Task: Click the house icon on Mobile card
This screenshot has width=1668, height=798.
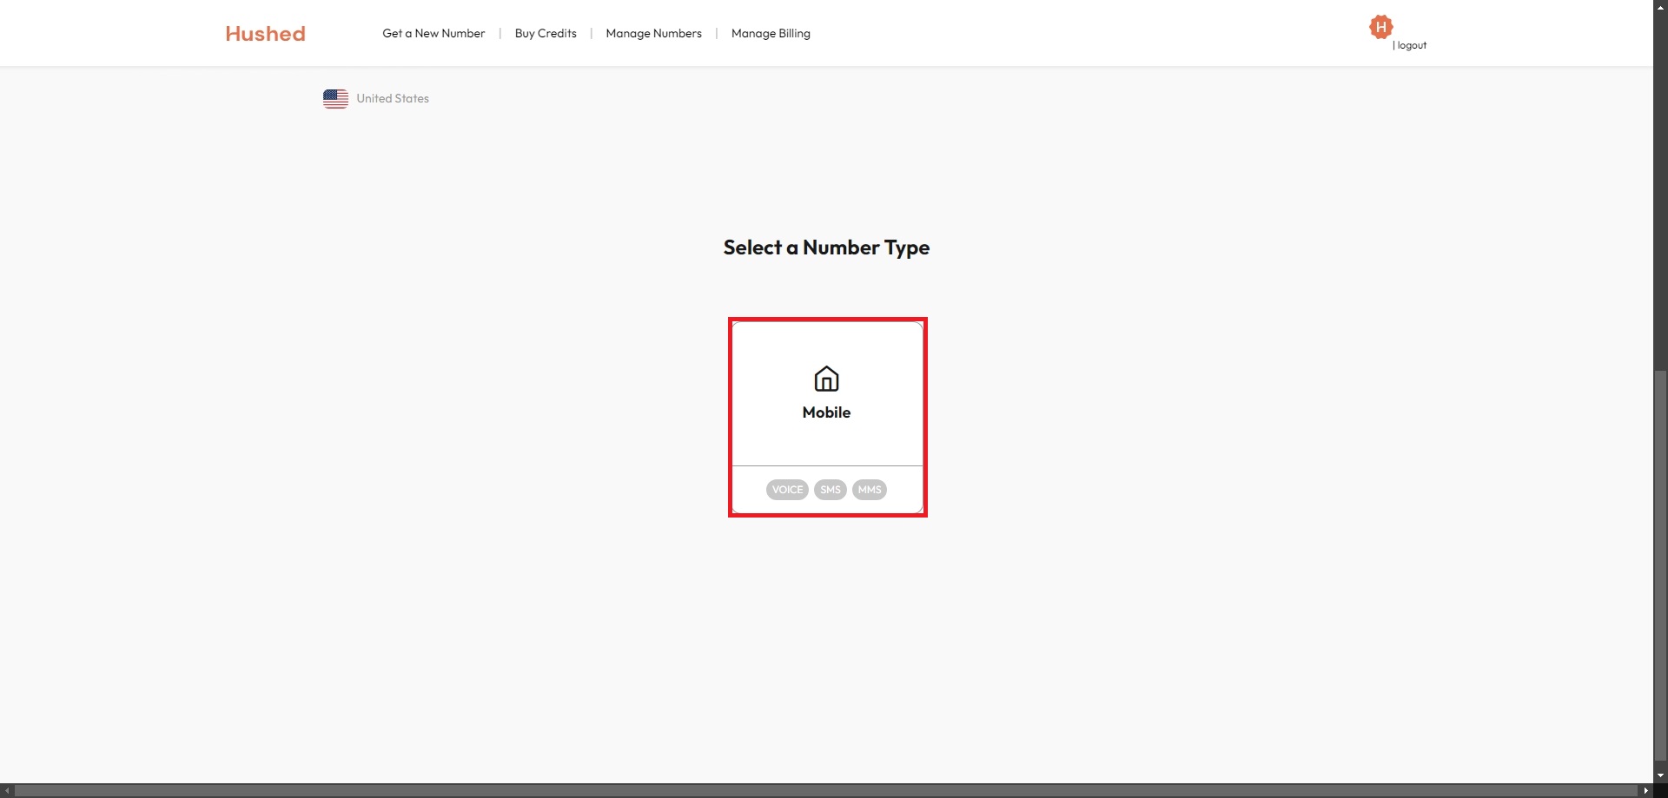Action: pos(826,379)
